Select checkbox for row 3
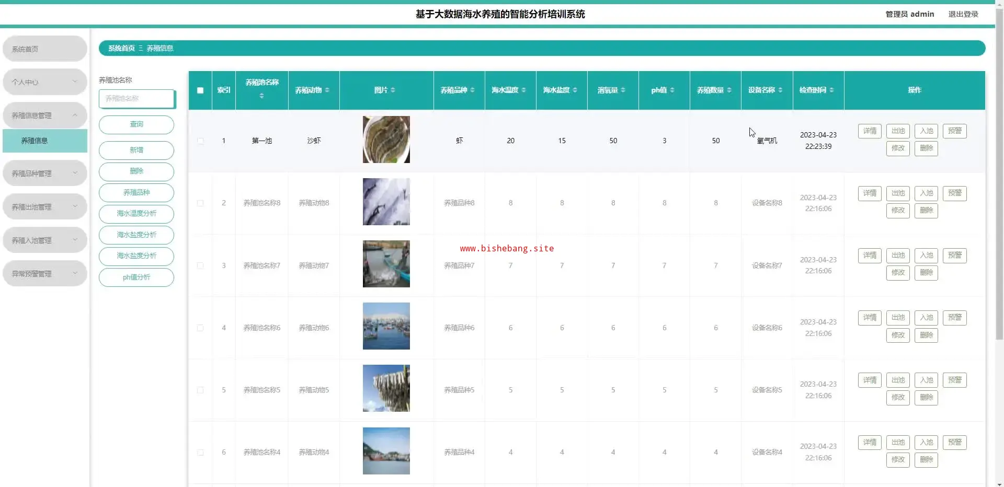This screenshot has height=487, width=1004. point(200,265)
